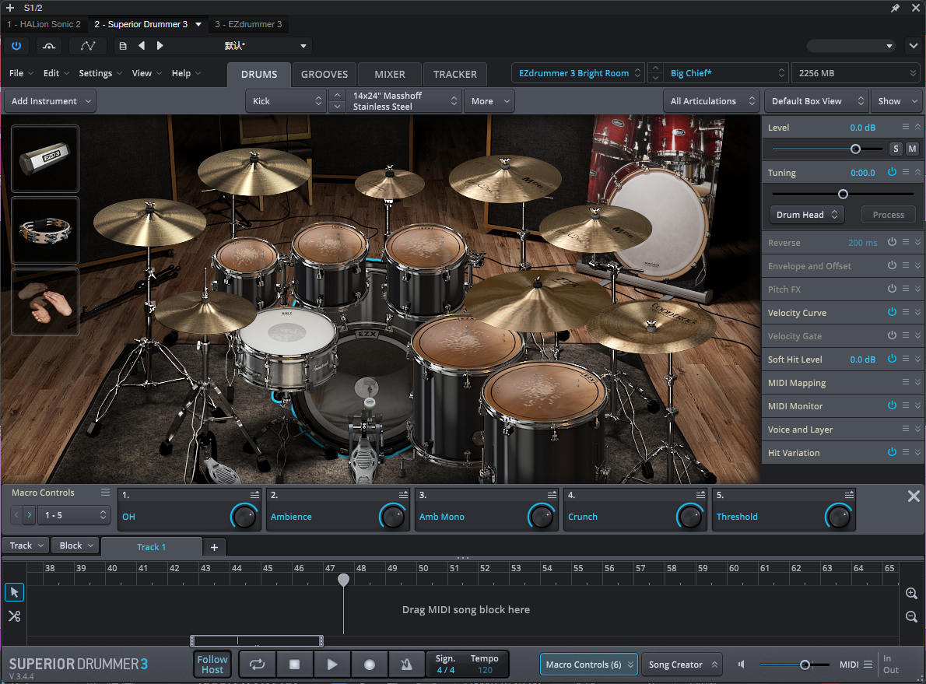
Task: Add a new track with plus button
Action: (214, 547)
